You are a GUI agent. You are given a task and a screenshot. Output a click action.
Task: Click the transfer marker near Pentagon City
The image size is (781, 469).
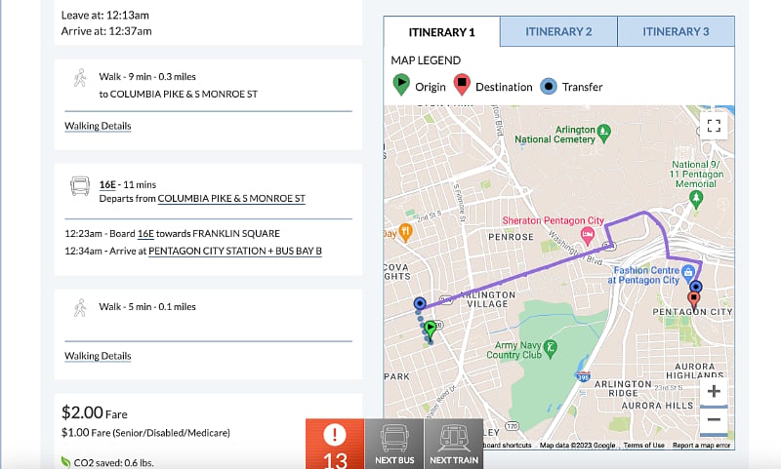point(696,287)
